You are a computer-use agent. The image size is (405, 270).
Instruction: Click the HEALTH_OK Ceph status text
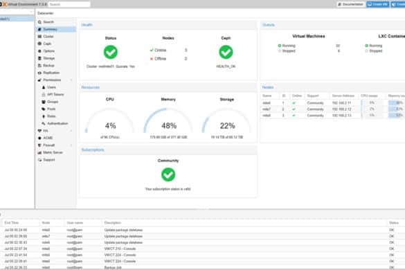click(x=226, y=66)
